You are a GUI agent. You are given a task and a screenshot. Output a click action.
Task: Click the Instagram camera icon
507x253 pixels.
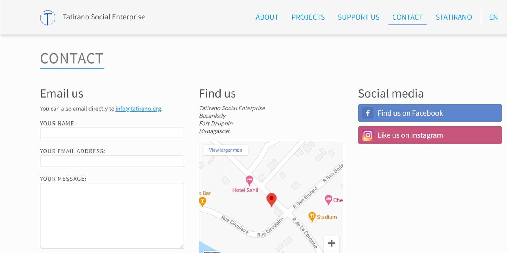tap(368, 135)
